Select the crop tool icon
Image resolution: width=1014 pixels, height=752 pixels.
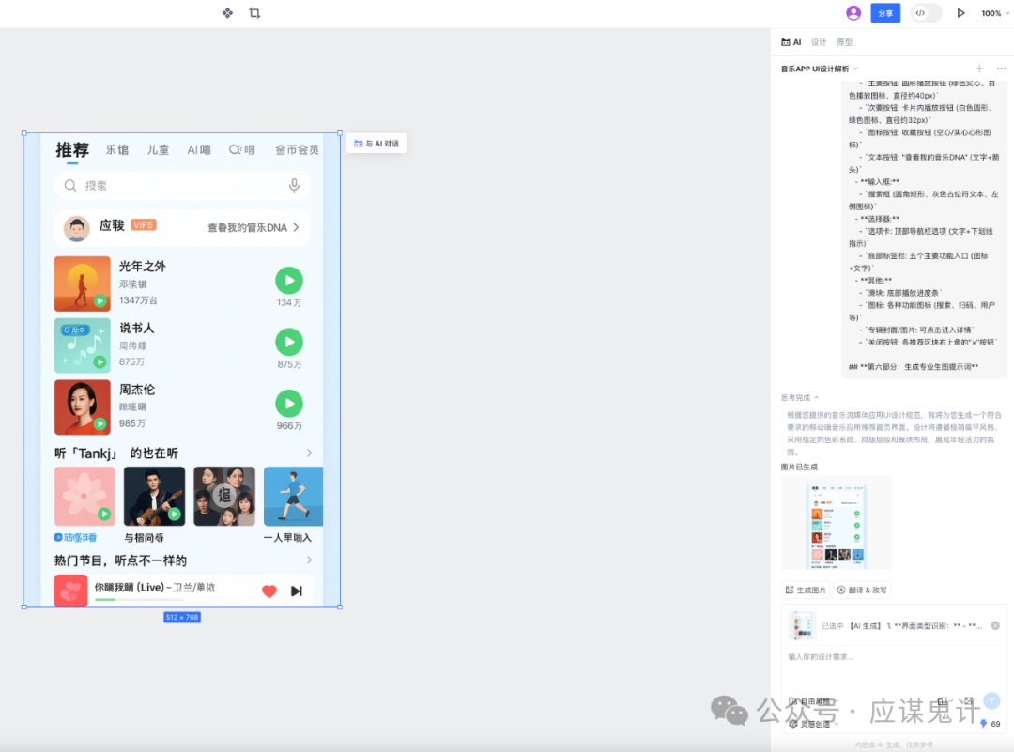(x=254, y=13)
